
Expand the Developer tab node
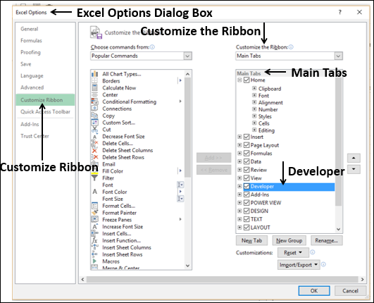coord(239,186)
